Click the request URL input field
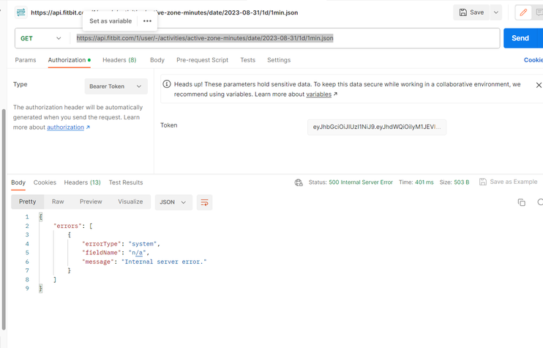 click(284, 38)
